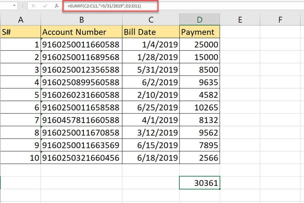This screenshot has height=203, width=304.
Task: Select the S# header cell
Action: pos(21,32)
